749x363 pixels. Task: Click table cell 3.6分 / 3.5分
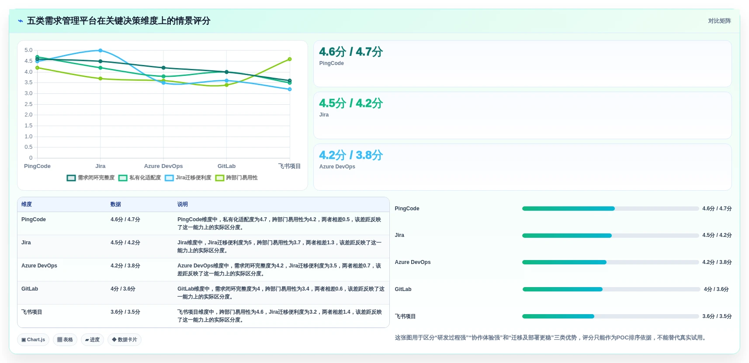[x=125, y=312]
